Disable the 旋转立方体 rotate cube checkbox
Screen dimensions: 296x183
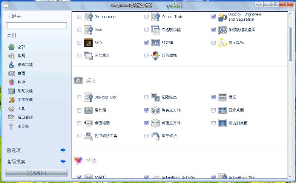pyautogui.click(x=147, y=110)
